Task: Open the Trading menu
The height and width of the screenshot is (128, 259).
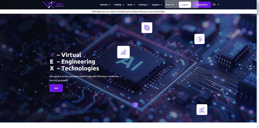Action: click(x=117, y=5)
